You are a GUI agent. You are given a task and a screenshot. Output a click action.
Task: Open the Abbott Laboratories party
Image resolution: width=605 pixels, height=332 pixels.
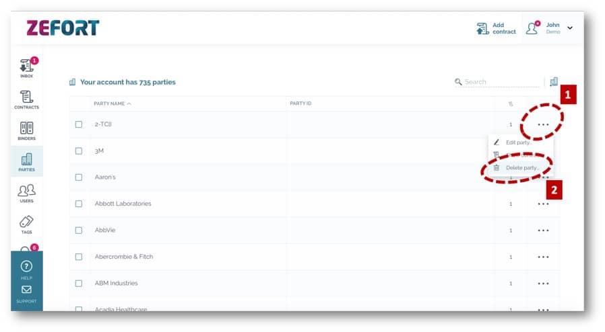click(123, 204)
